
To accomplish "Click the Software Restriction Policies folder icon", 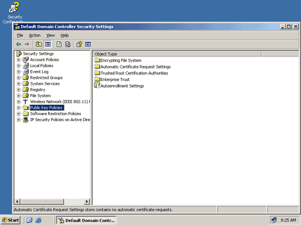I will click(25, 113).
